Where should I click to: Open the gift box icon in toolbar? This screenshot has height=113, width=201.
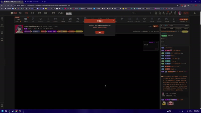pos(122,19)
